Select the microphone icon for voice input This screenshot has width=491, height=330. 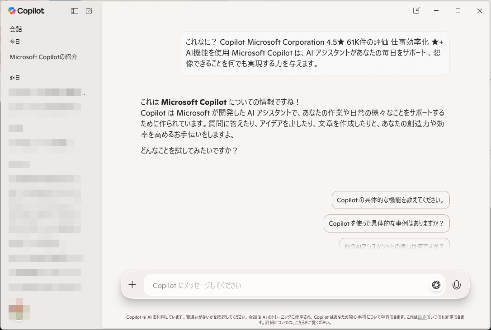pyautogui.click(x=457, y=285)
